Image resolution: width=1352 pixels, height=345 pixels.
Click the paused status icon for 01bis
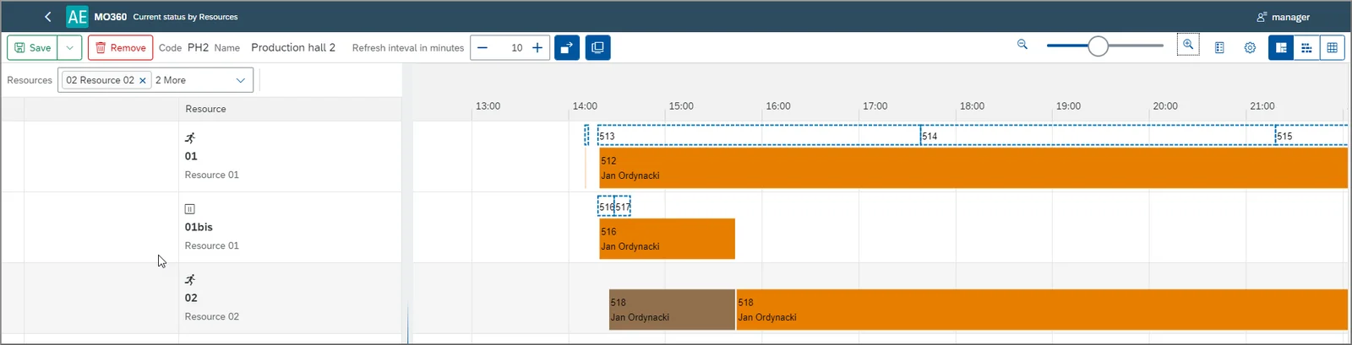pyautogui.click(x=190, y=208)
